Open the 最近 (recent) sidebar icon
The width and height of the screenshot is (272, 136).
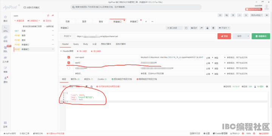click(x=5, y=19)
